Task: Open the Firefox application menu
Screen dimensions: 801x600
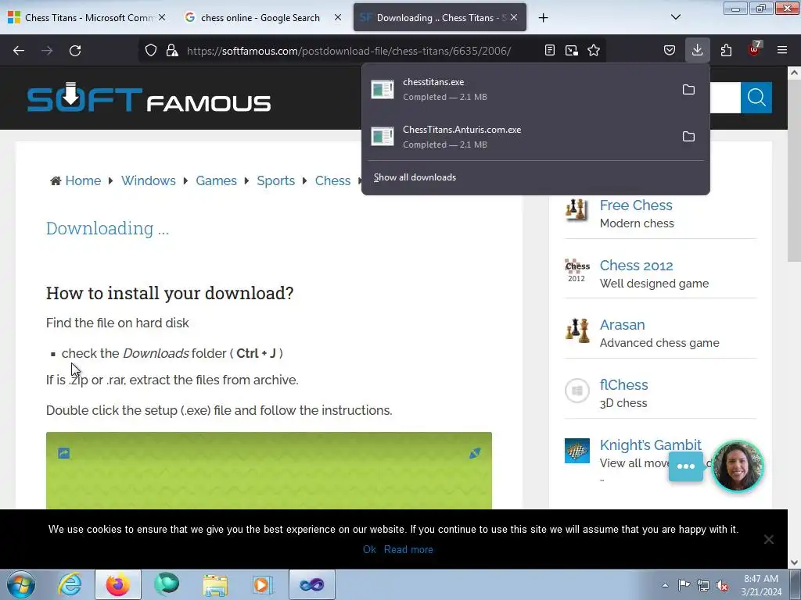Action: click(782, 51)
